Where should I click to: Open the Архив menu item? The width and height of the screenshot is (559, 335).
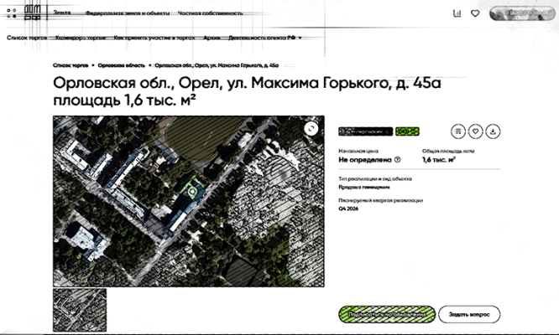(212, 38)
